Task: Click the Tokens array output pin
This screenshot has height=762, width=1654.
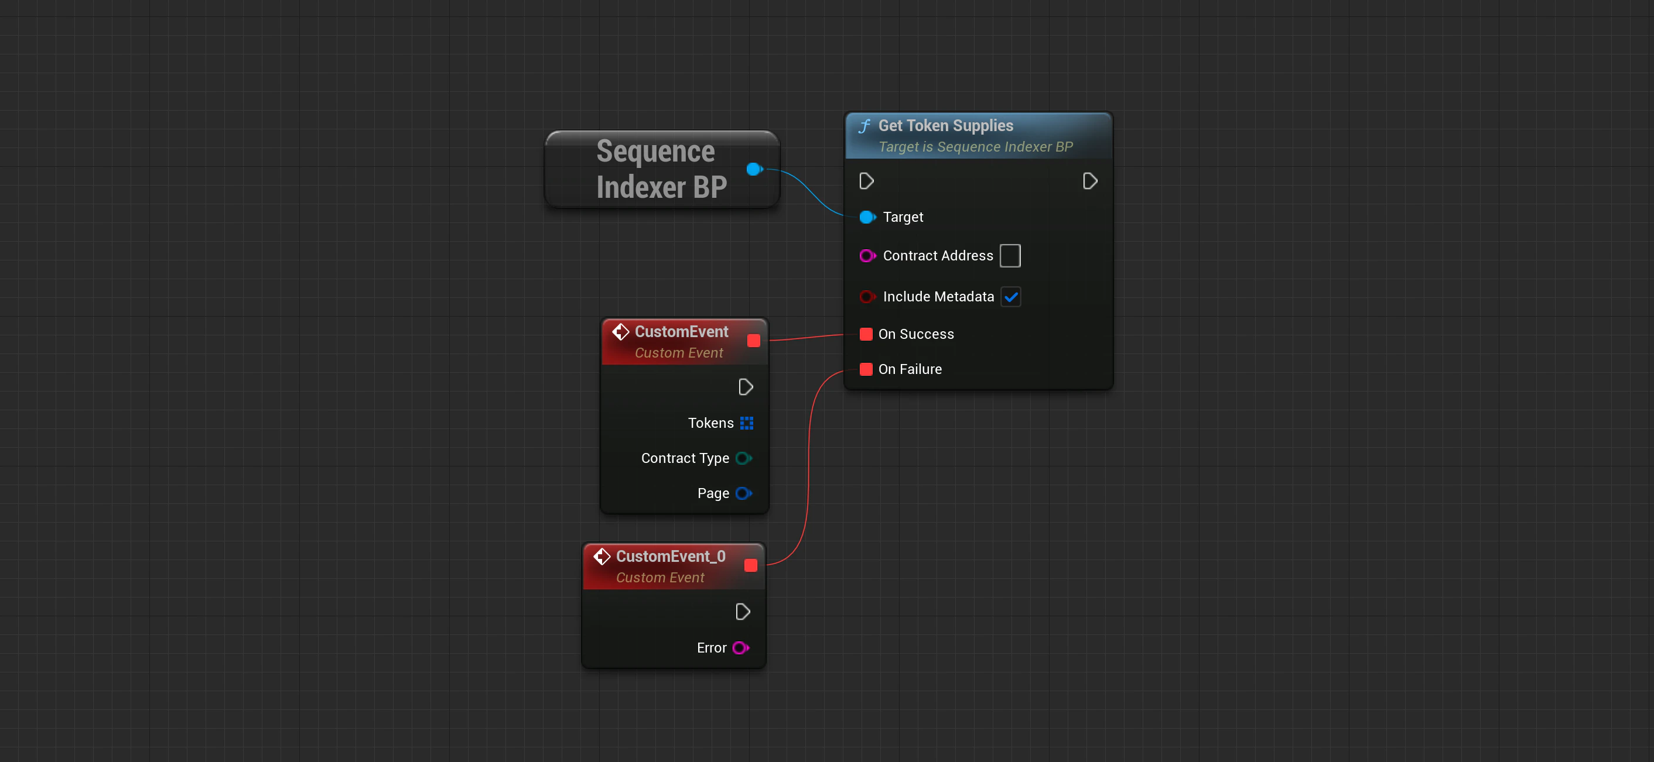Action: point(746,423)
